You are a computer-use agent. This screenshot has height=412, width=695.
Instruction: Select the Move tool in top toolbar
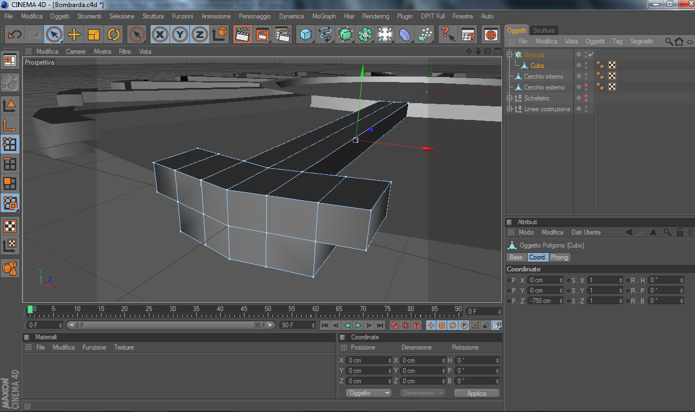pos(74,35)
